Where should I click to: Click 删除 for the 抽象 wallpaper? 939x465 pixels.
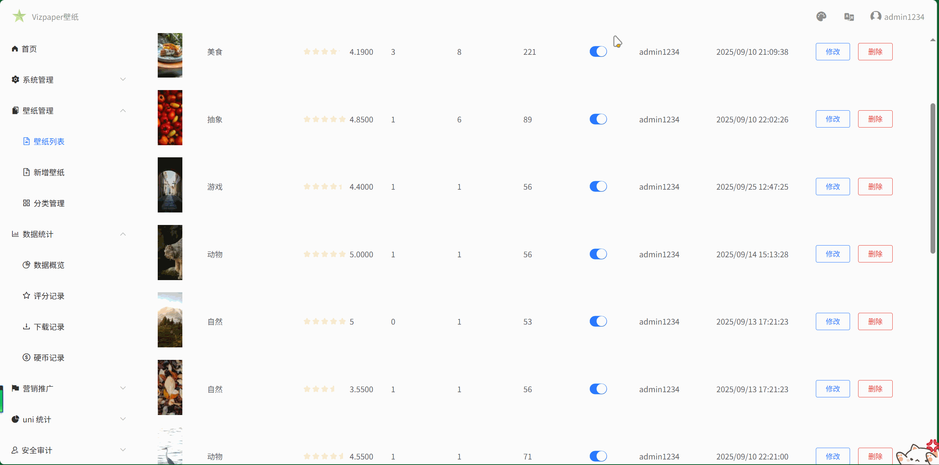pyautogui.click(x=875, y=119)
